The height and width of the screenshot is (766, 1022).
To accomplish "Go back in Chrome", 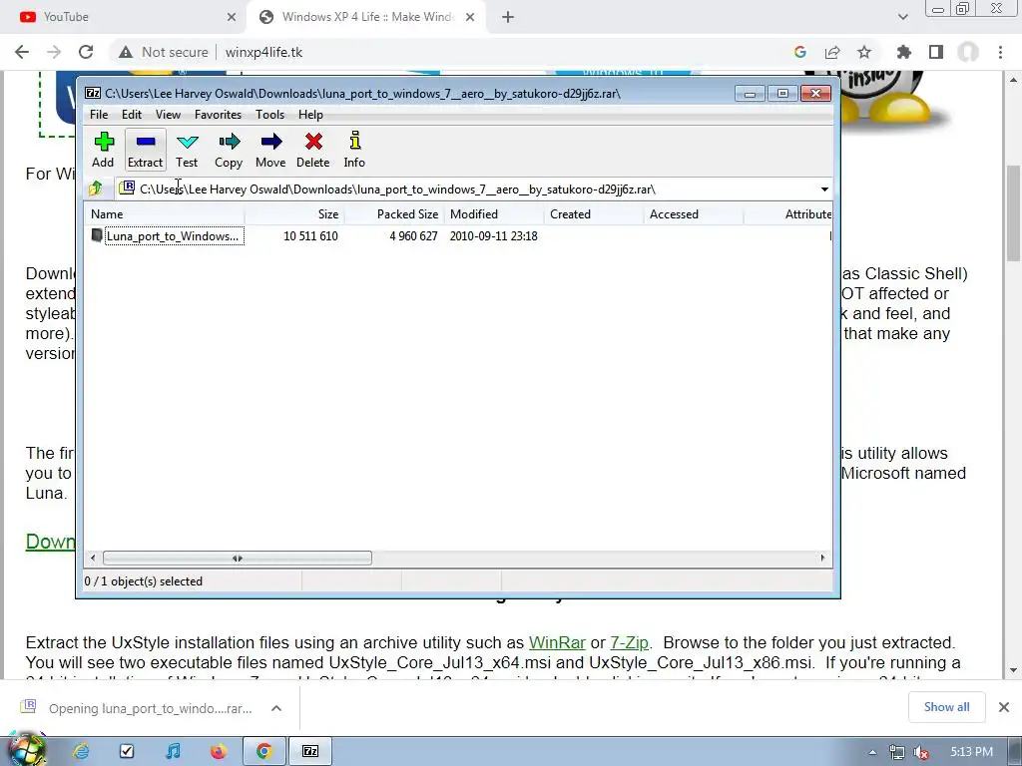I will pos(22,52).
